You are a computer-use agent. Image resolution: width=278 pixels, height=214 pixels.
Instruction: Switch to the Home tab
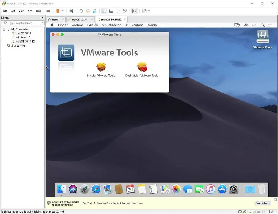click(x=55, y=20)
